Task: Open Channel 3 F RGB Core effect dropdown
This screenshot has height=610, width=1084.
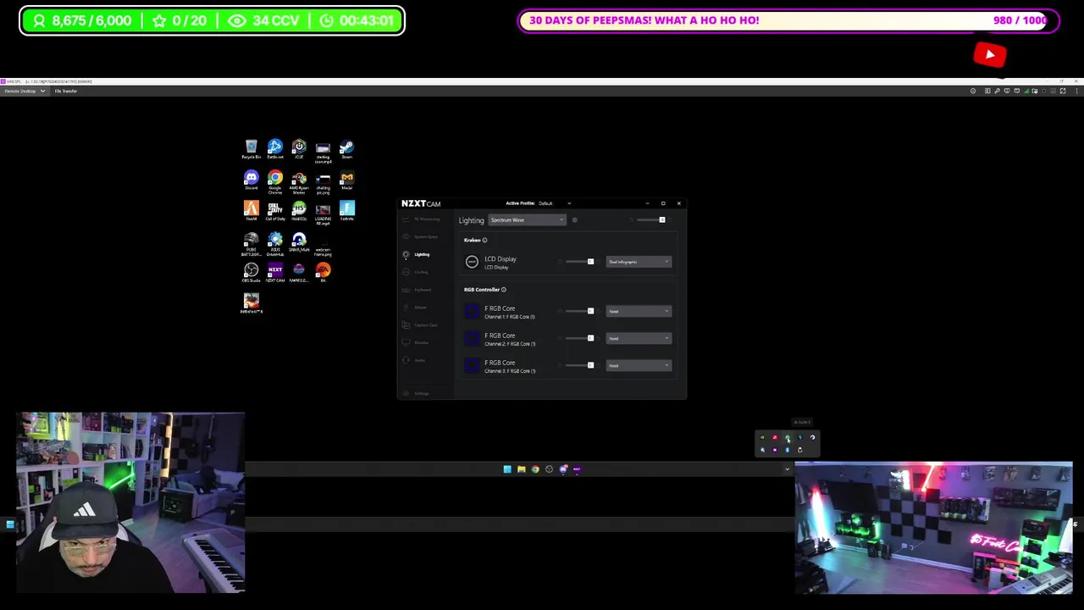Action: point(639,366)
